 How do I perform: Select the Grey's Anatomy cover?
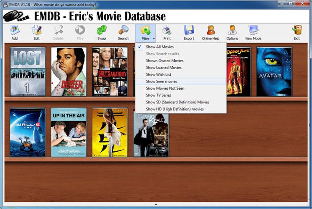click(110, 72)
